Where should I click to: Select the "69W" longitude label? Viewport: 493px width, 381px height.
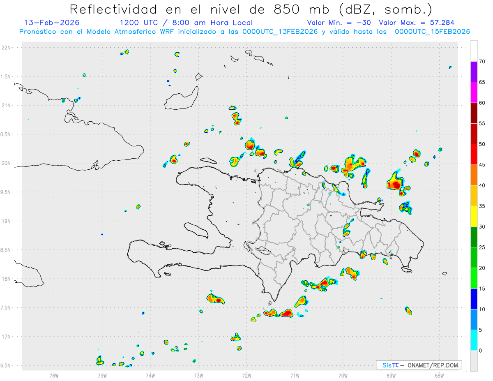pos(391,375)
